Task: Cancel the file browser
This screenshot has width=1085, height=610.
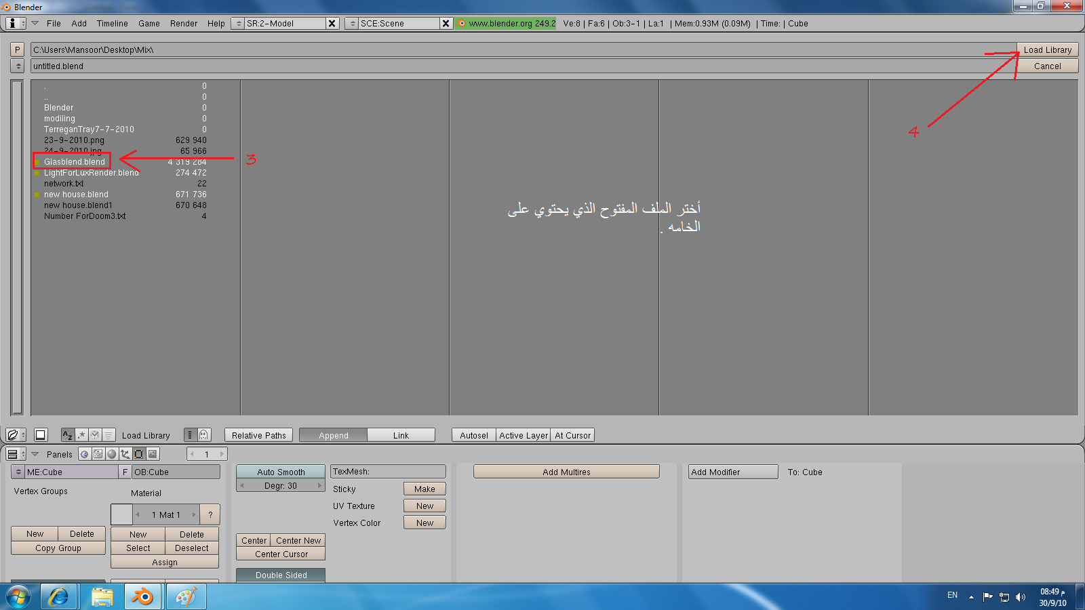Action: 1048,66
